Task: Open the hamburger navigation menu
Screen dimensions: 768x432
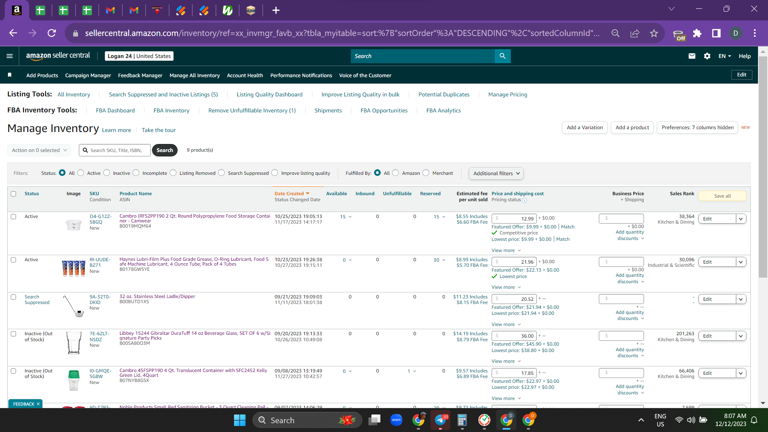Action: (x=10, y=56)
